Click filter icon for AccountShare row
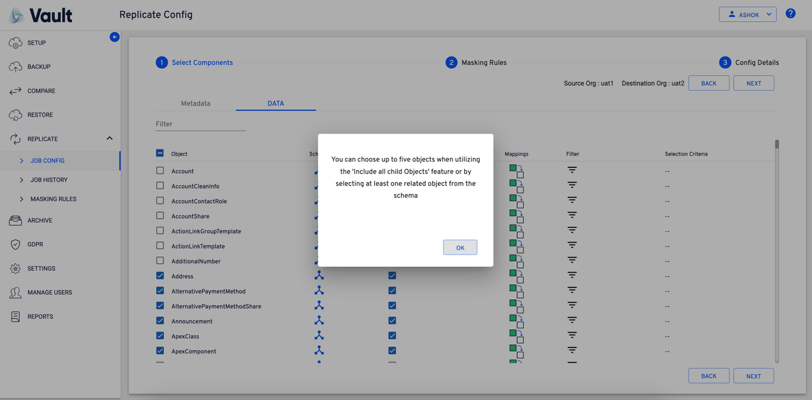Image resolution: width=812 pixels, height=400 pixels. click(571, 215)
